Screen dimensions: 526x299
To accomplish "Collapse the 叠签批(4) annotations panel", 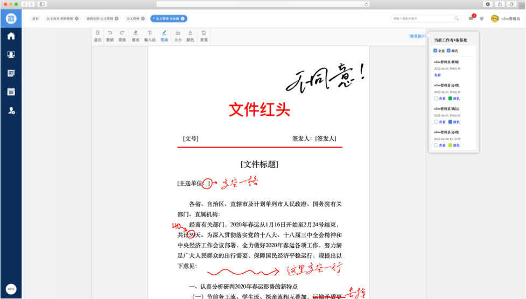I will (x=417, y=36).
